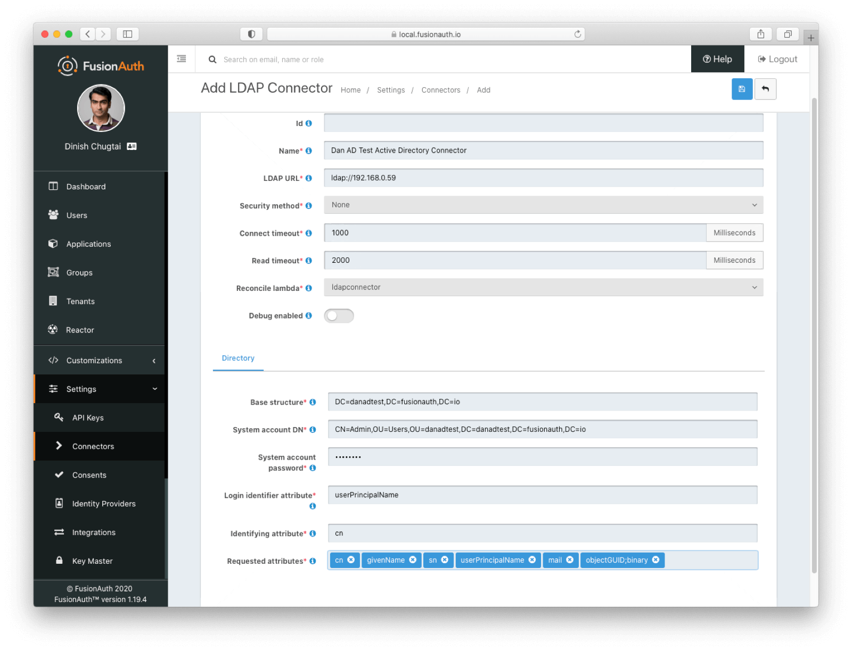Click the info icon under Login identifier attribute

pos(313,506)
